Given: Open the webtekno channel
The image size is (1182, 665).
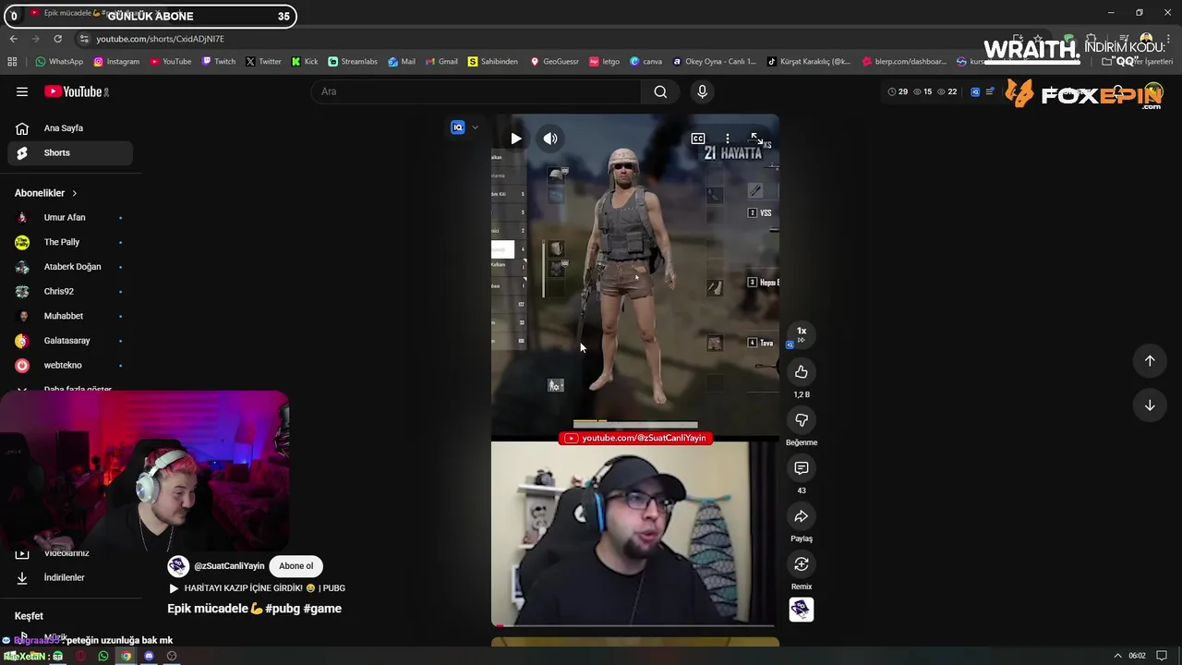Looking at the screenshot, I should pyautogui.click(x=70, y=365).
